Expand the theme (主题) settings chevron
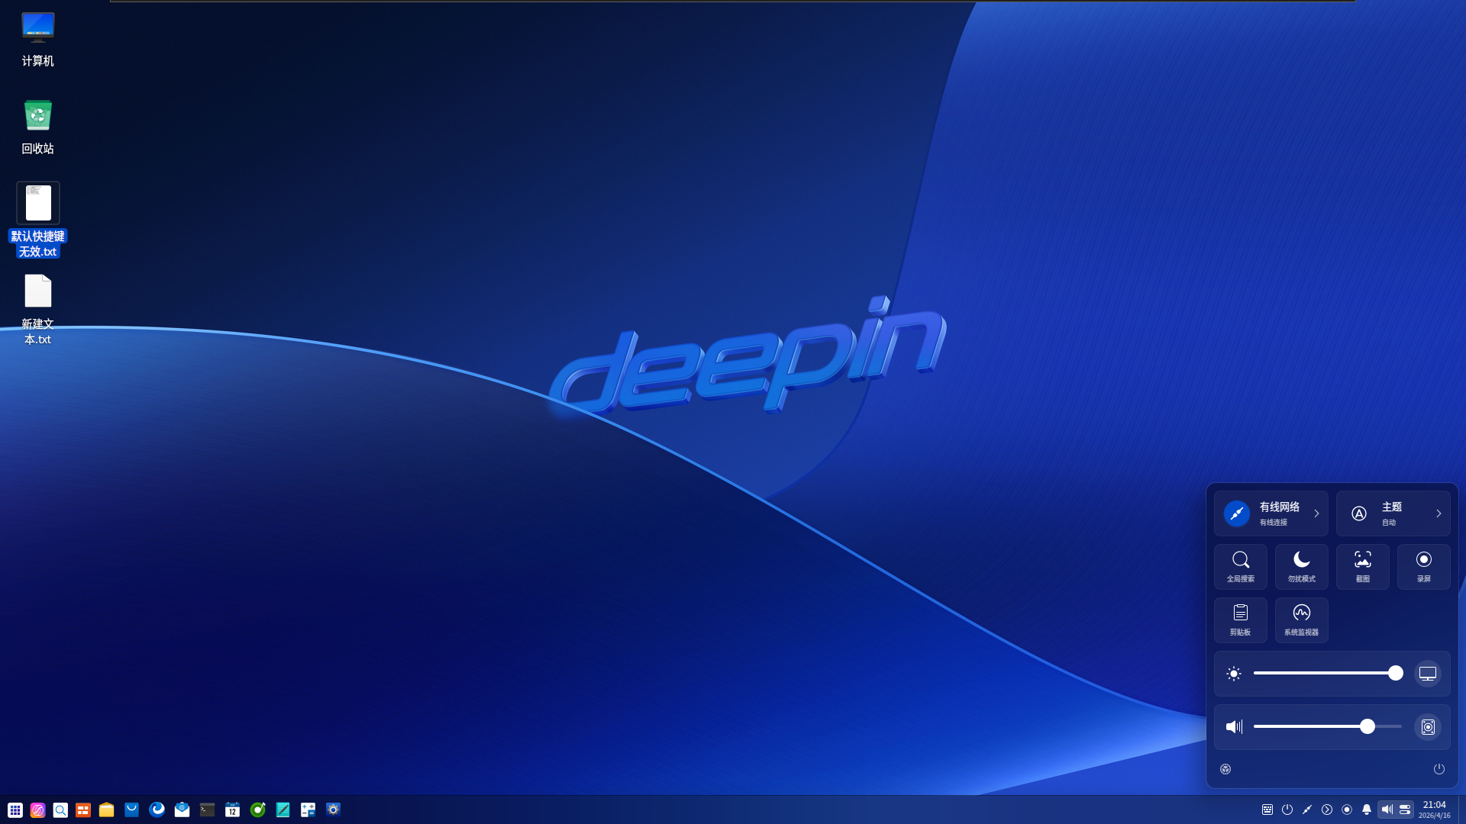The width and height of the screenshot is (1466, 824). [x=1439, y=513]
